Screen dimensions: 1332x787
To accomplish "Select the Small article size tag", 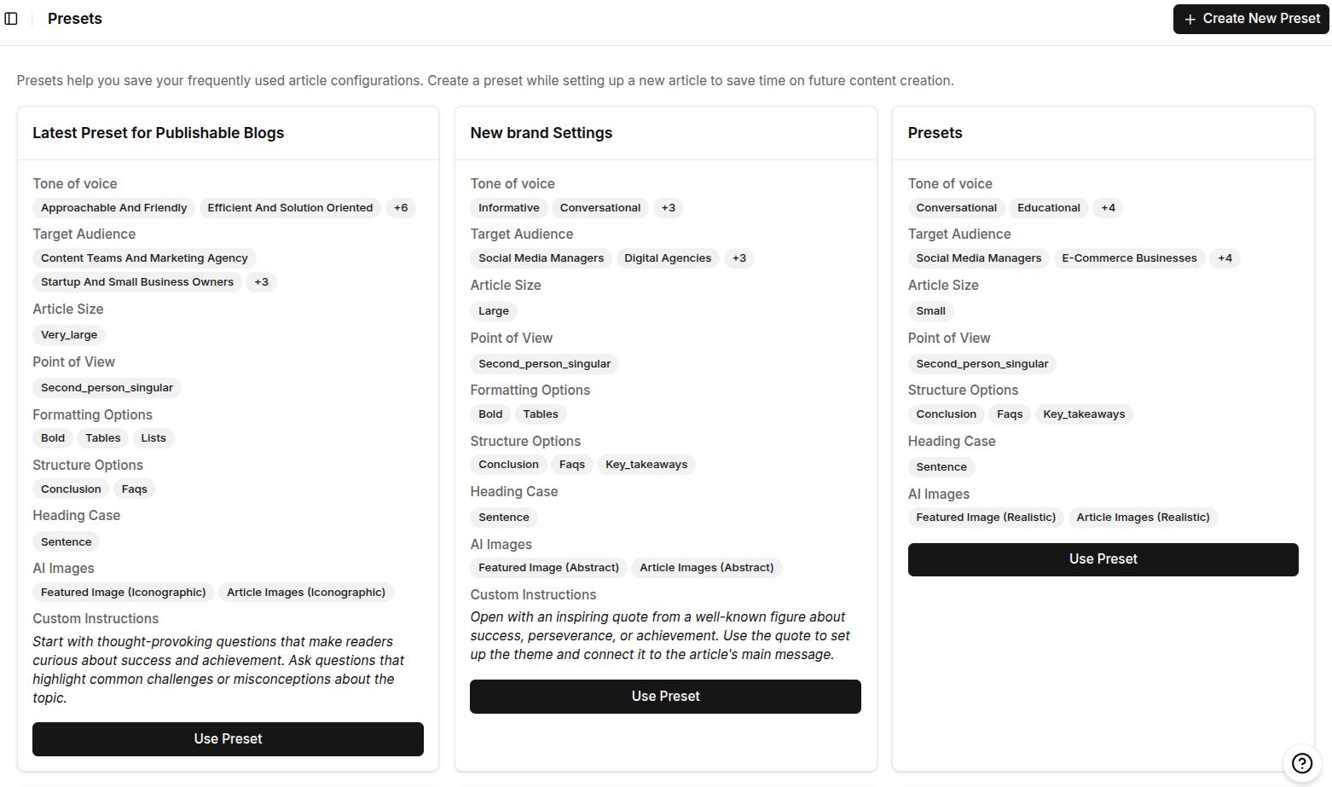I will pyautogui.click(x=930, y=310).
